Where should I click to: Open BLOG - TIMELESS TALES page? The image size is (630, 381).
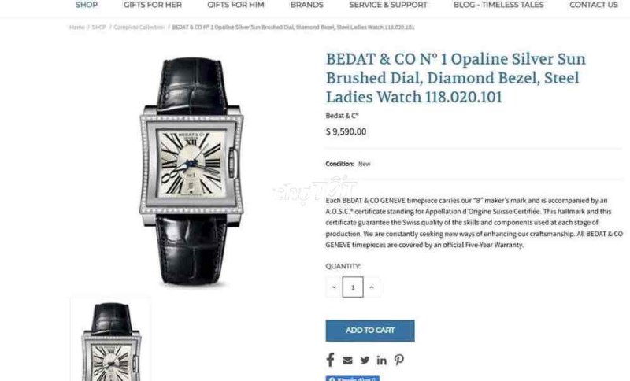pos(498,5)
